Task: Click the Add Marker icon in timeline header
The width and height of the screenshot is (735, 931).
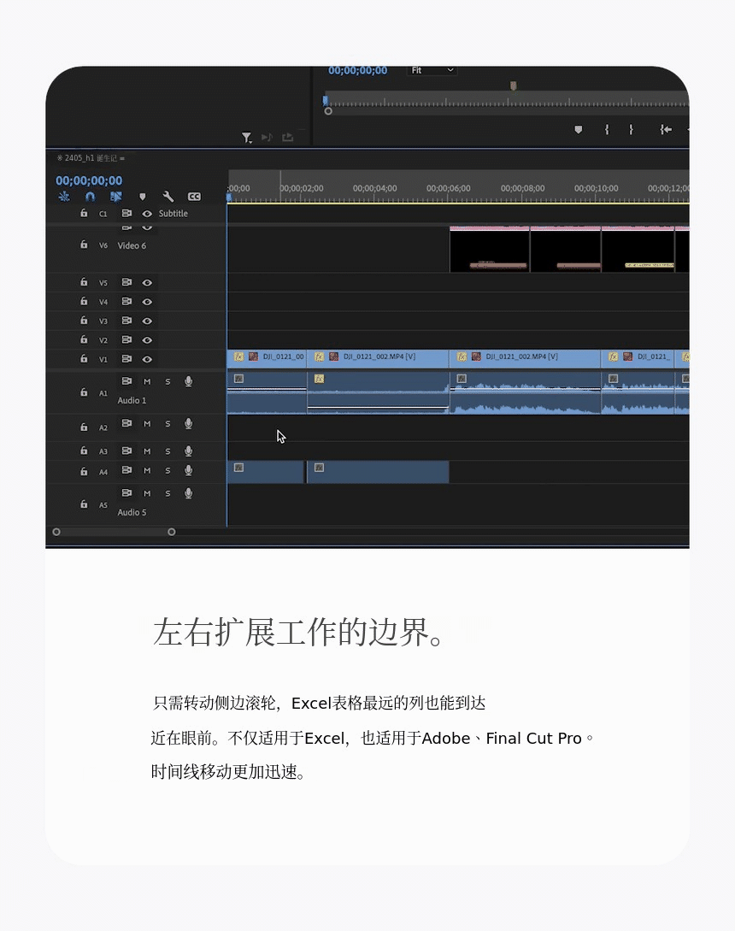Action: 143,197
